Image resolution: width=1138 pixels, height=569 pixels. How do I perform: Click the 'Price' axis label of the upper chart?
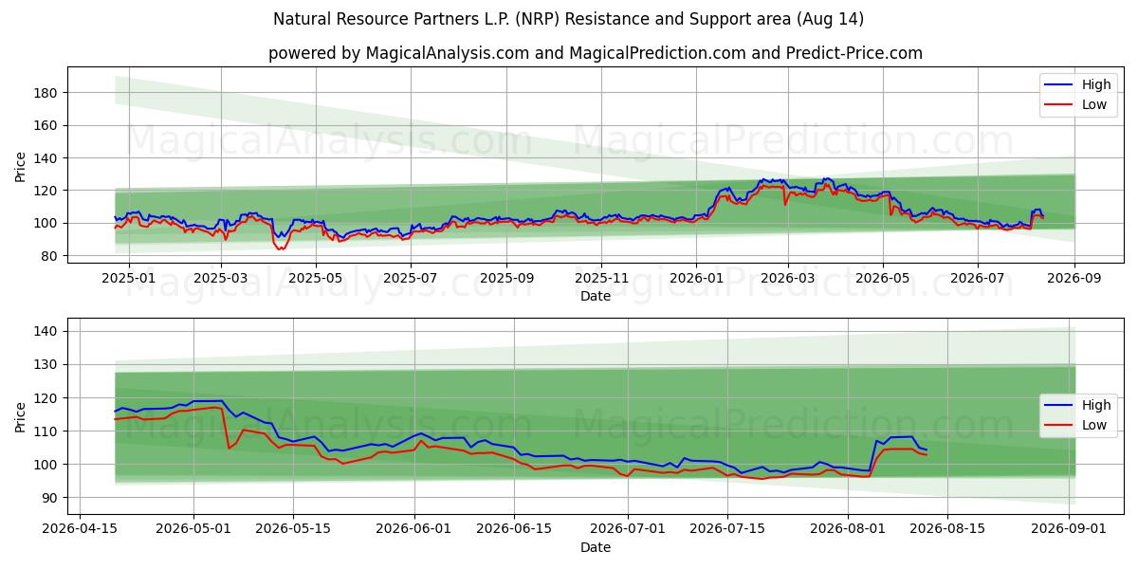(x=21, y=166)
